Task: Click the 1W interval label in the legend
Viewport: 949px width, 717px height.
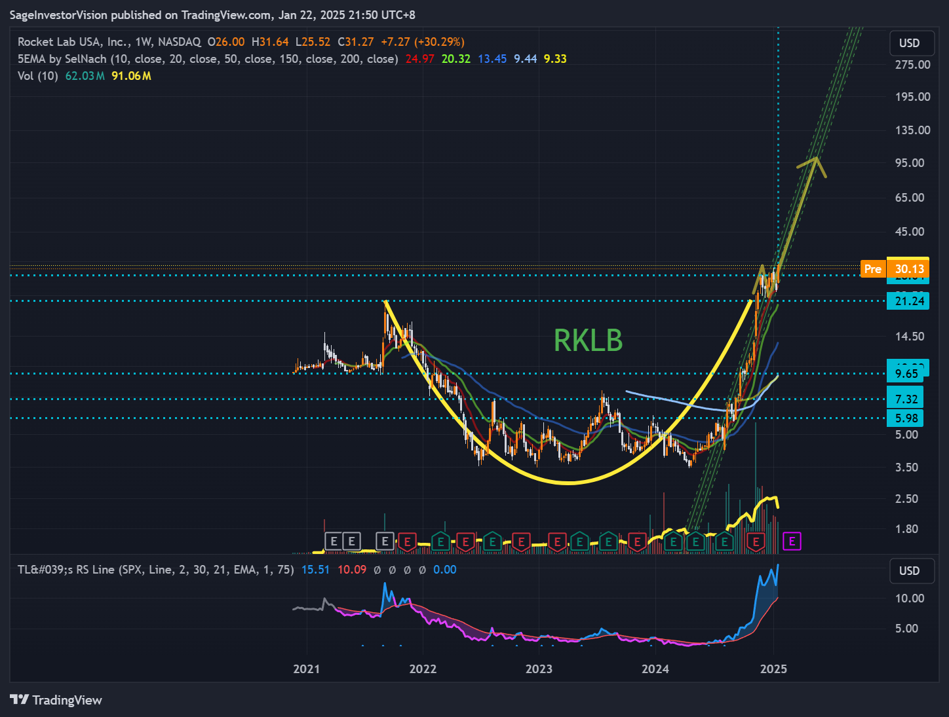Action: point(143,42)
